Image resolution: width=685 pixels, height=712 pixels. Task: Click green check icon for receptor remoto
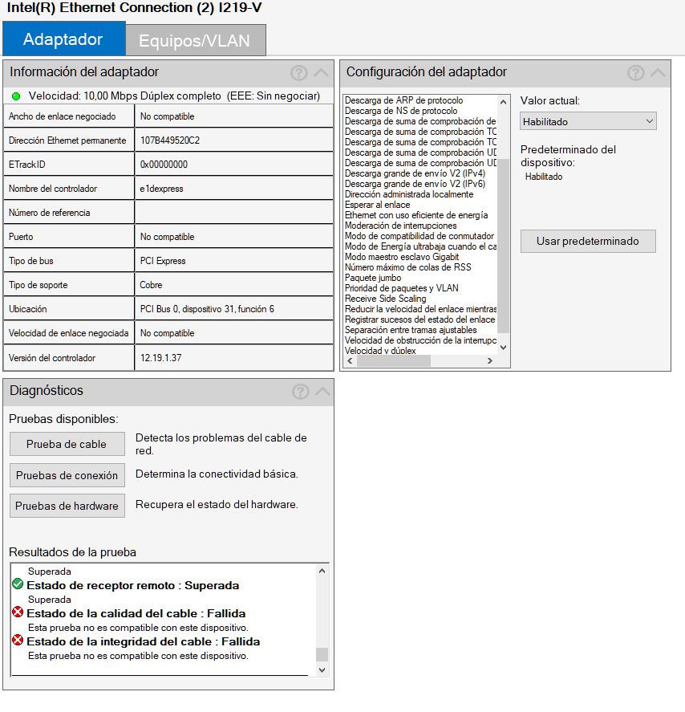(18, 584)
